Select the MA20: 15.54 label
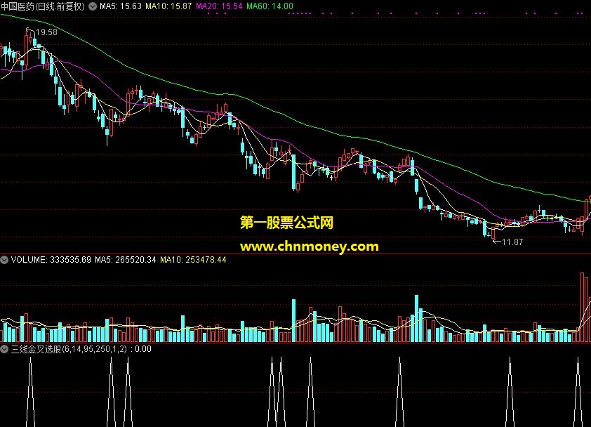Image resolution: width=591 pixels, height=427 pixels. coord(219,6)
